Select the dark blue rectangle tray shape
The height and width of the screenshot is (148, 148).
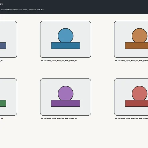(x=65, y=46)
